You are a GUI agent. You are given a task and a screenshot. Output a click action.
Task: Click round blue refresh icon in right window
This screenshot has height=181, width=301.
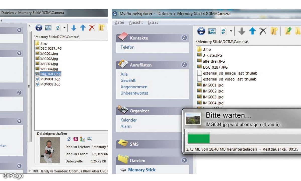[x=201, y=31]
